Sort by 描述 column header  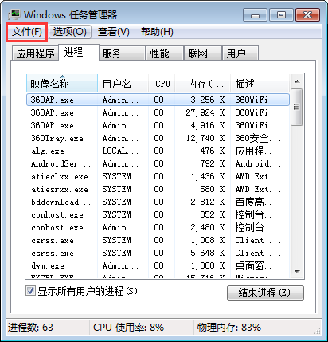pyautogui.click(x=260, y=84)
